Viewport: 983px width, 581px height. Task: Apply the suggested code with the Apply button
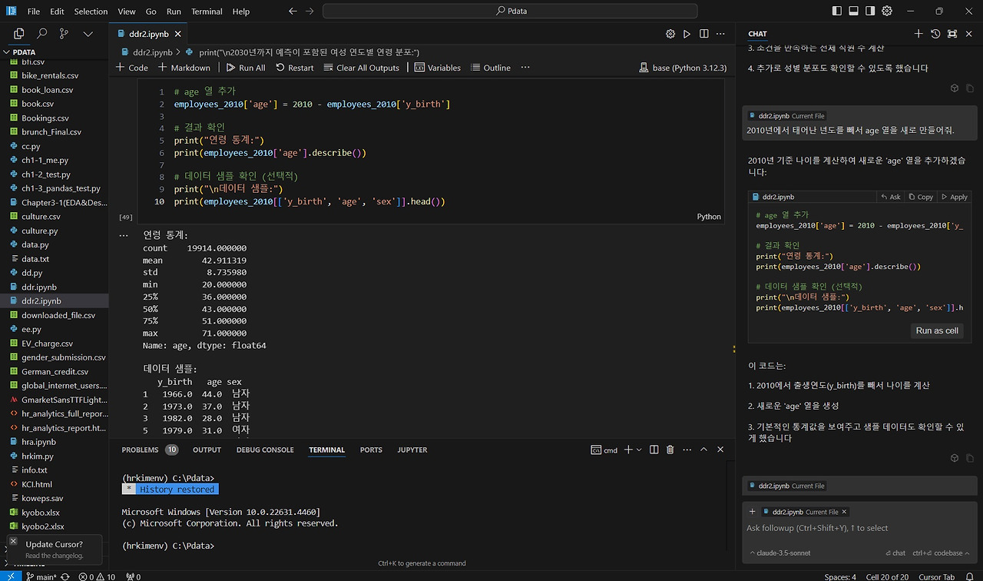point(955,197)
